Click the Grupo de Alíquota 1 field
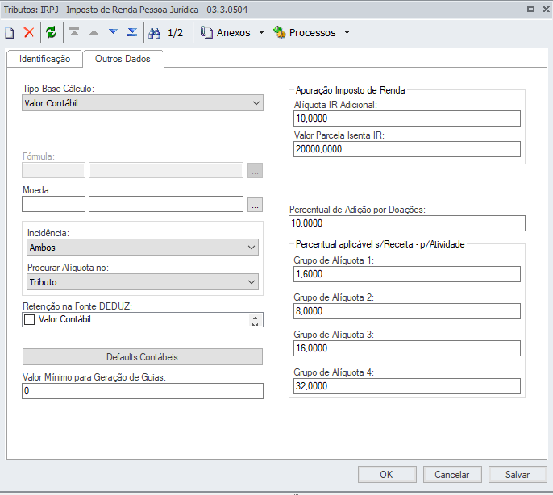The image size is (553, 495). (407, 274)
